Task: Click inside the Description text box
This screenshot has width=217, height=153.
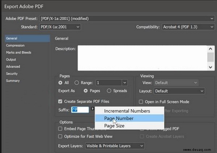Action: pyautogui.click(x=142, y=58)
